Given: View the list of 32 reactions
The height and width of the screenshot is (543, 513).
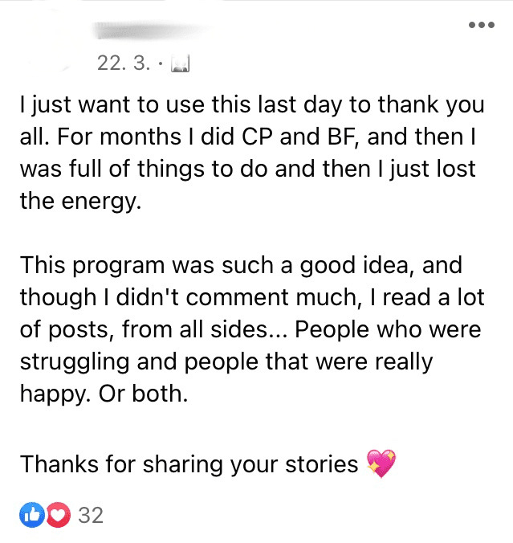Looking at the screenshot, I should (x=91, y=515).
